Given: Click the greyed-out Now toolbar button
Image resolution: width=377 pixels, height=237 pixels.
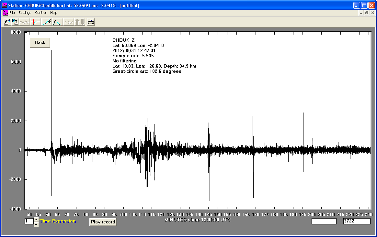Looking at the screenshot, I should pos(69,22).
